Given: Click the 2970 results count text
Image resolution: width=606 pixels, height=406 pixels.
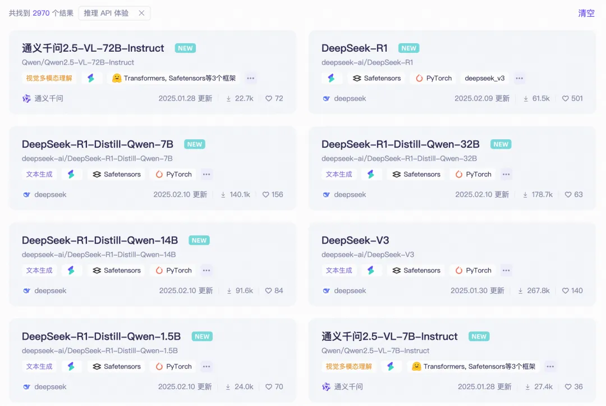Looking at the screenshot, I should pos(41,13).
